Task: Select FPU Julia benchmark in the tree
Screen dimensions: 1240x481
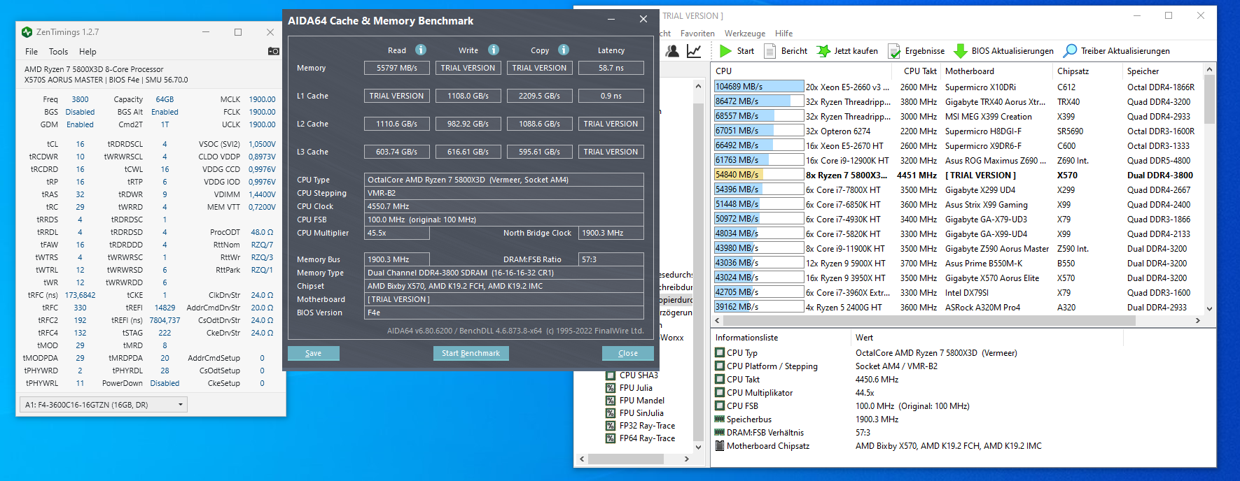Action: click(636, 388)
